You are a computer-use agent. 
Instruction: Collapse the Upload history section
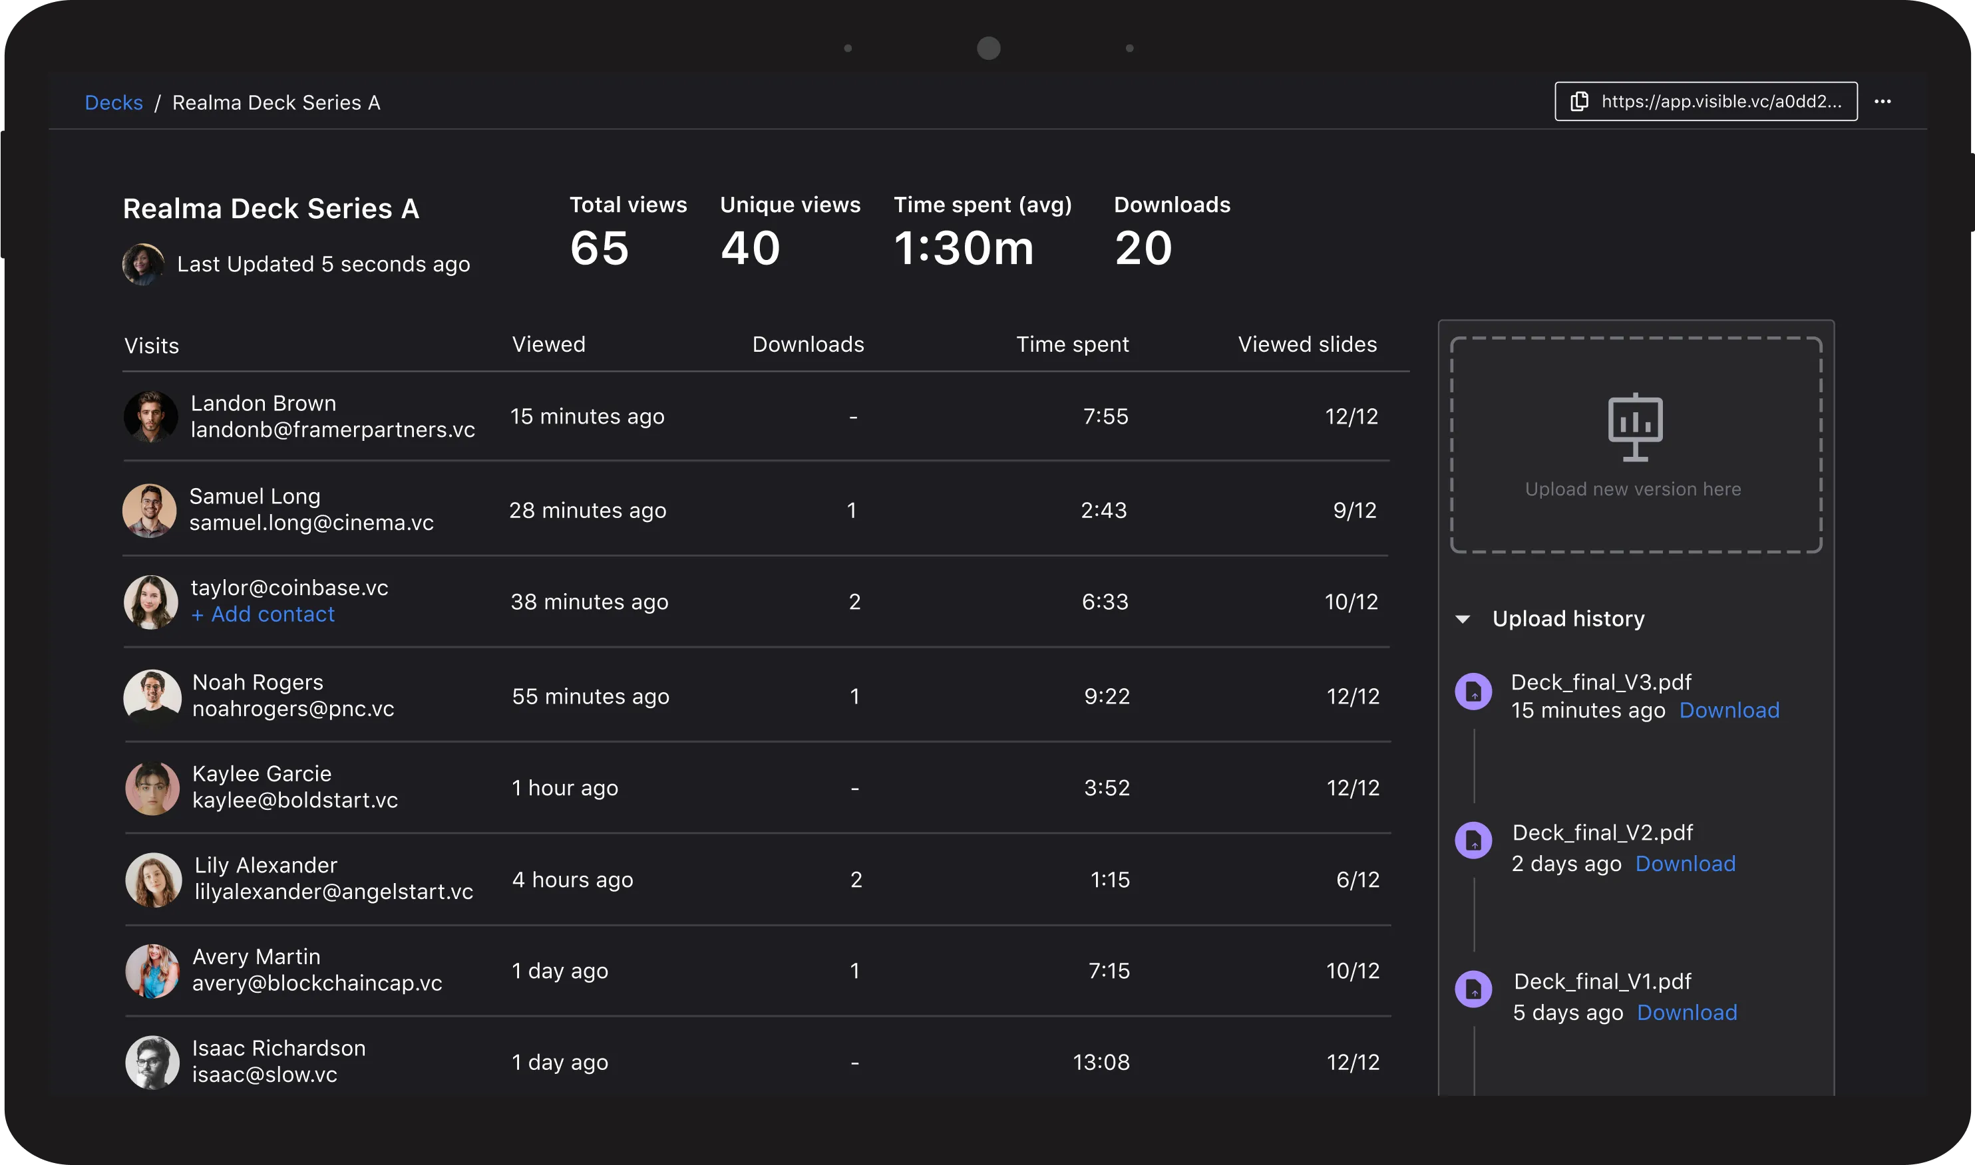pos(1463,619)
